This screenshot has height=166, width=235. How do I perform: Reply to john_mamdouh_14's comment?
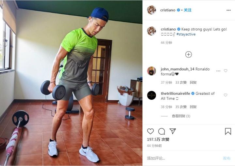[x=193, y=82]
